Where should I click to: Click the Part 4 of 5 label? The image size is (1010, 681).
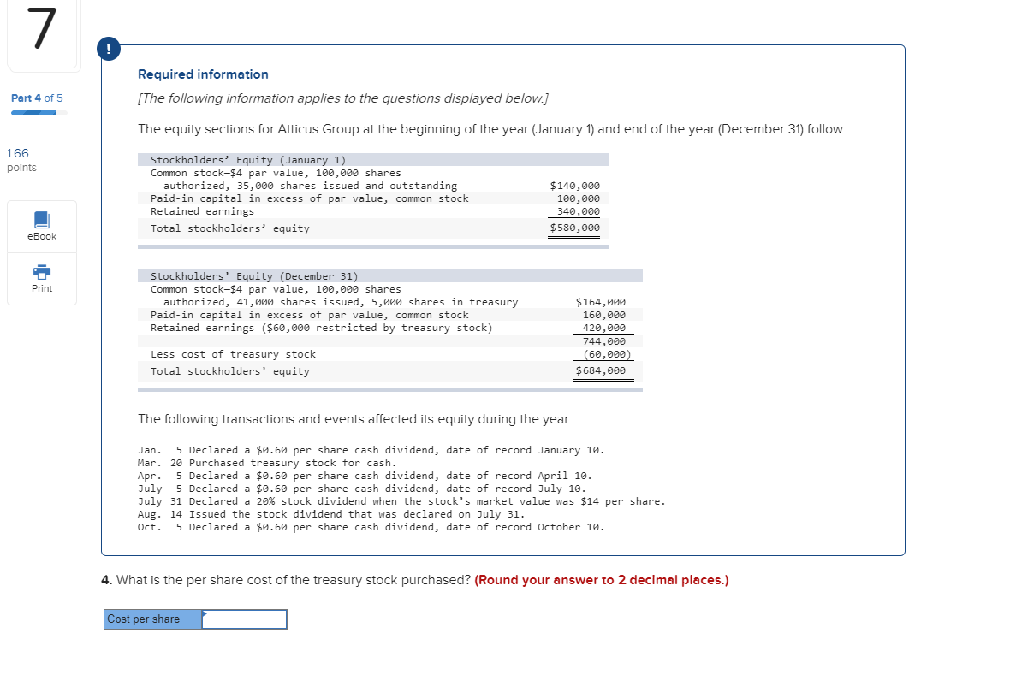(36, 98)
